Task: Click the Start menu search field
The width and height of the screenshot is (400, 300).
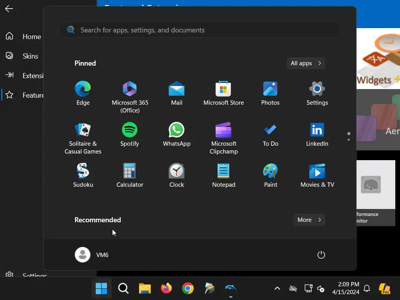Action: 200,30
